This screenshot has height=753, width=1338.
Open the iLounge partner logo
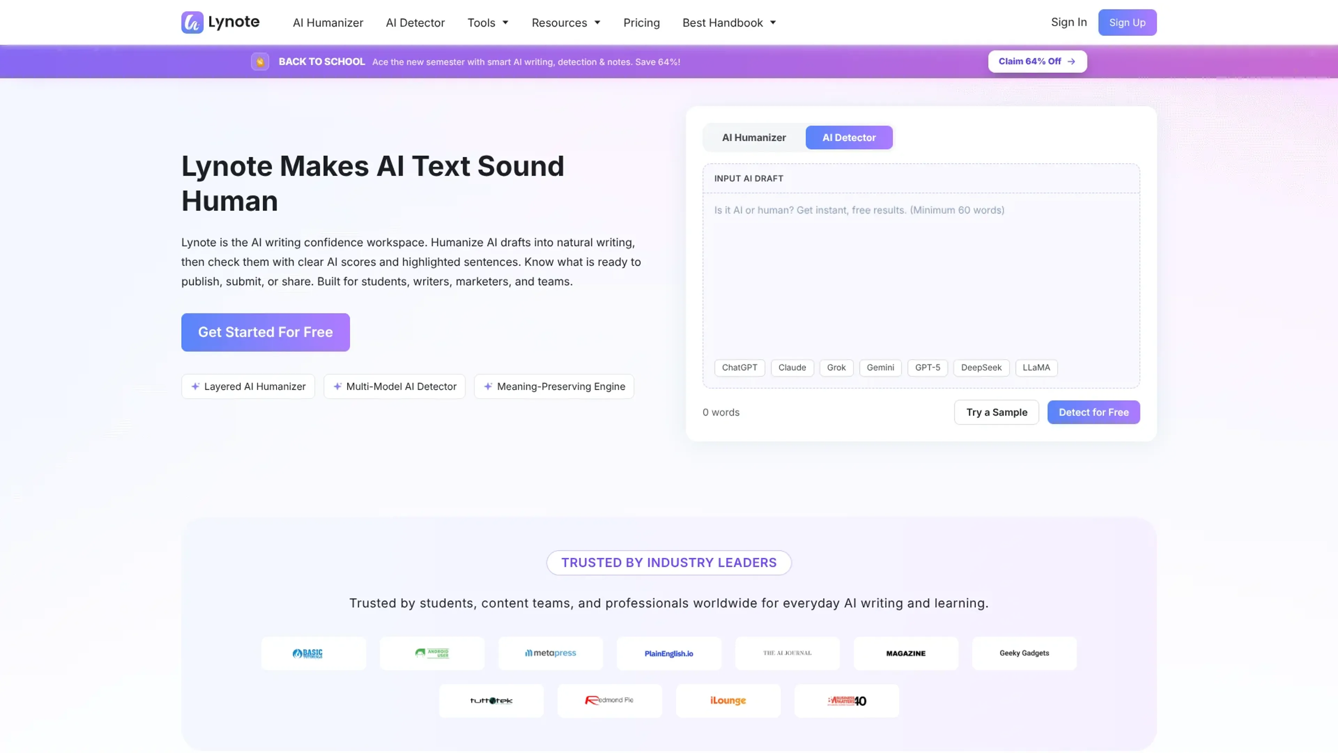(x=728, y=700)
